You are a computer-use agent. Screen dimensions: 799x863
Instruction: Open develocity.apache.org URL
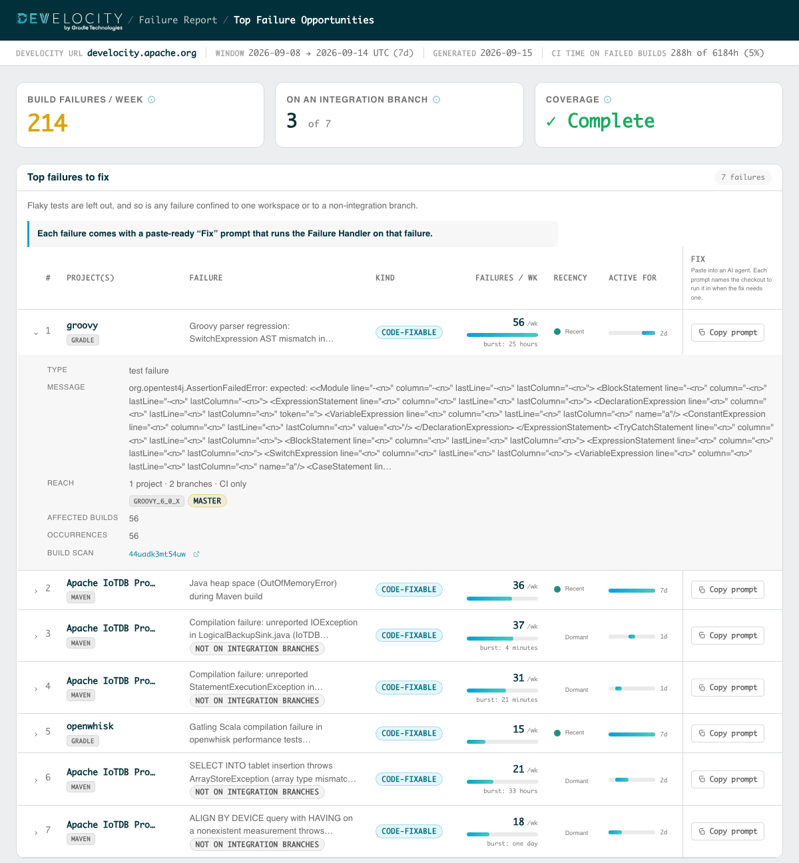[142, 53]
